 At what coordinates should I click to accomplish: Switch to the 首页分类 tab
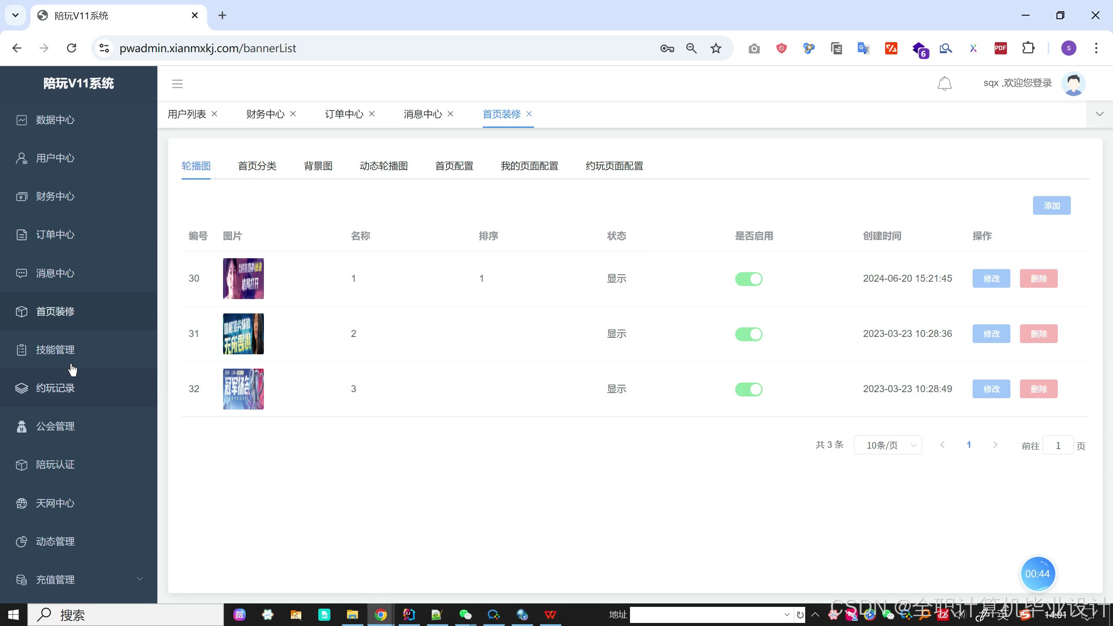(x=257, y=166)
